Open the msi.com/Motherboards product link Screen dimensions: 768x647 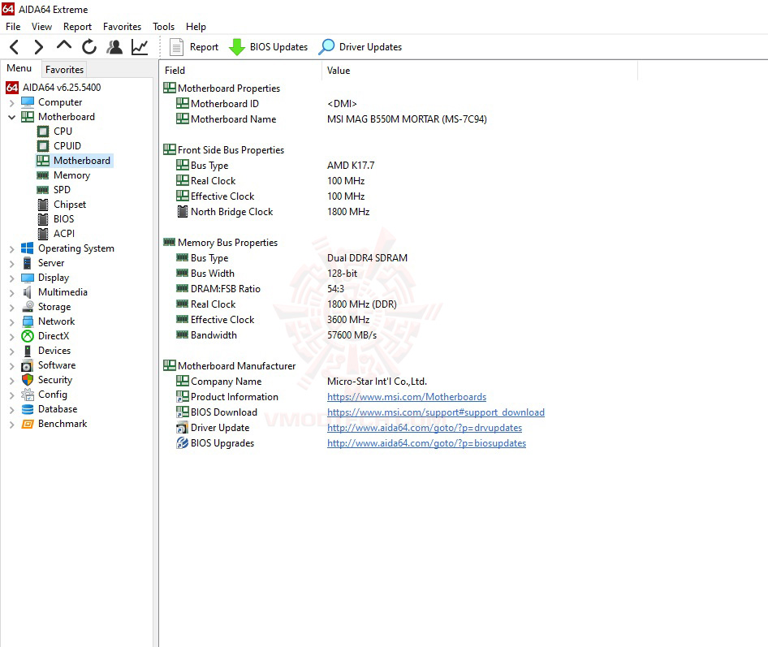coord(407,397)
